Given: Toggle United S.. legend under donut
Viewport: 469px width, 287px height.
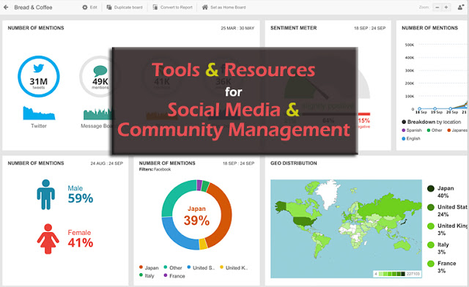Looking at the screenshot, I should pos(201,267).
